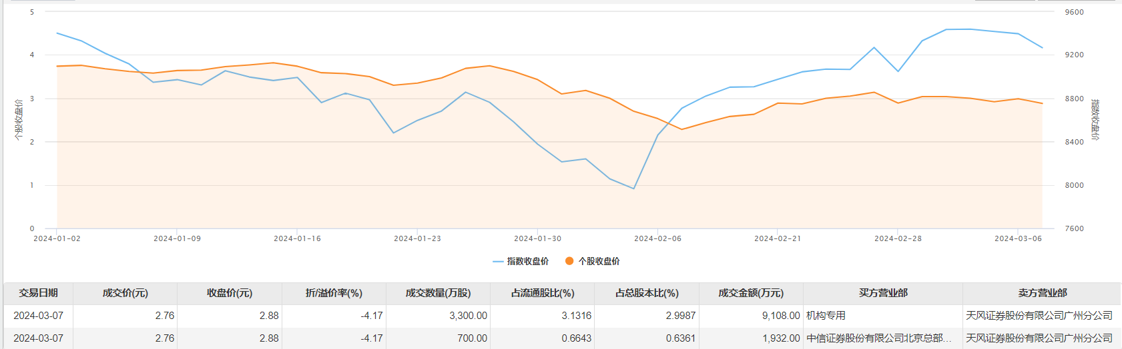The image size is (1122, 349).
Task: Click 2024-03-07 date in 3,300.00 row
Action: (38, 316)
